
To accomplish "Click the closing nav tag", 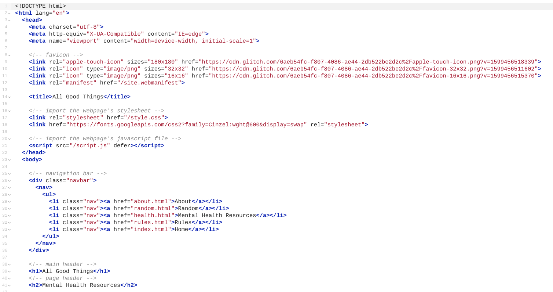I will click(46, 244).
